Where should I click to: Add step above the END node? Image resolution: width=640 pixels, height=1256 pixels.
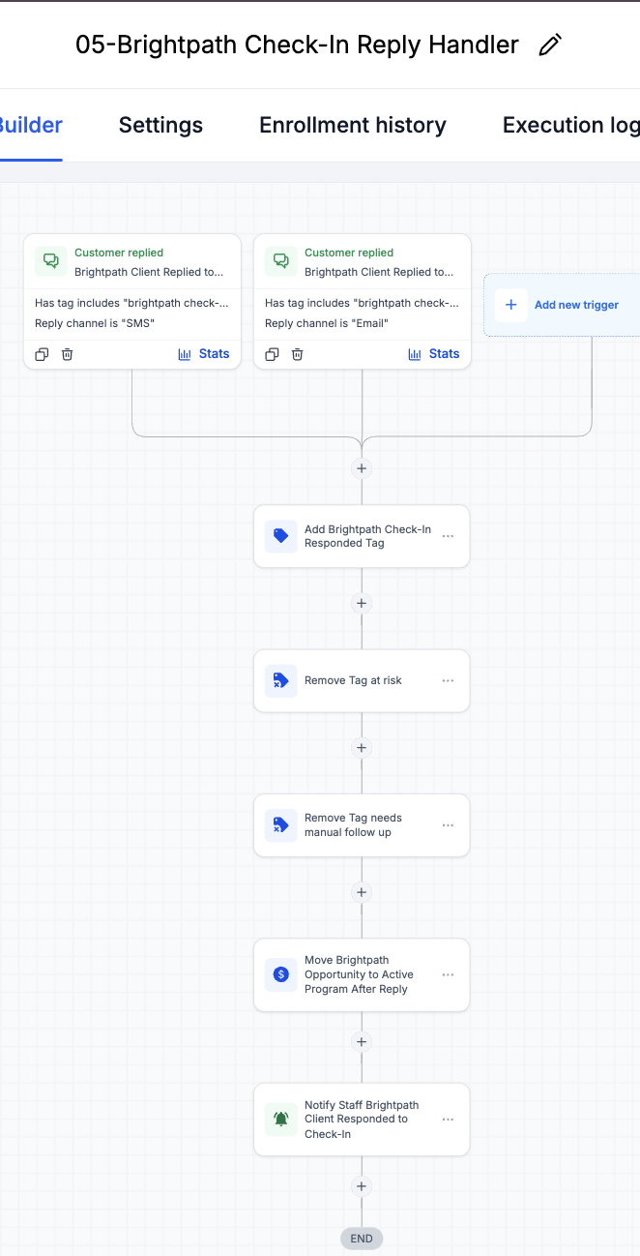tap(362, 1186)
